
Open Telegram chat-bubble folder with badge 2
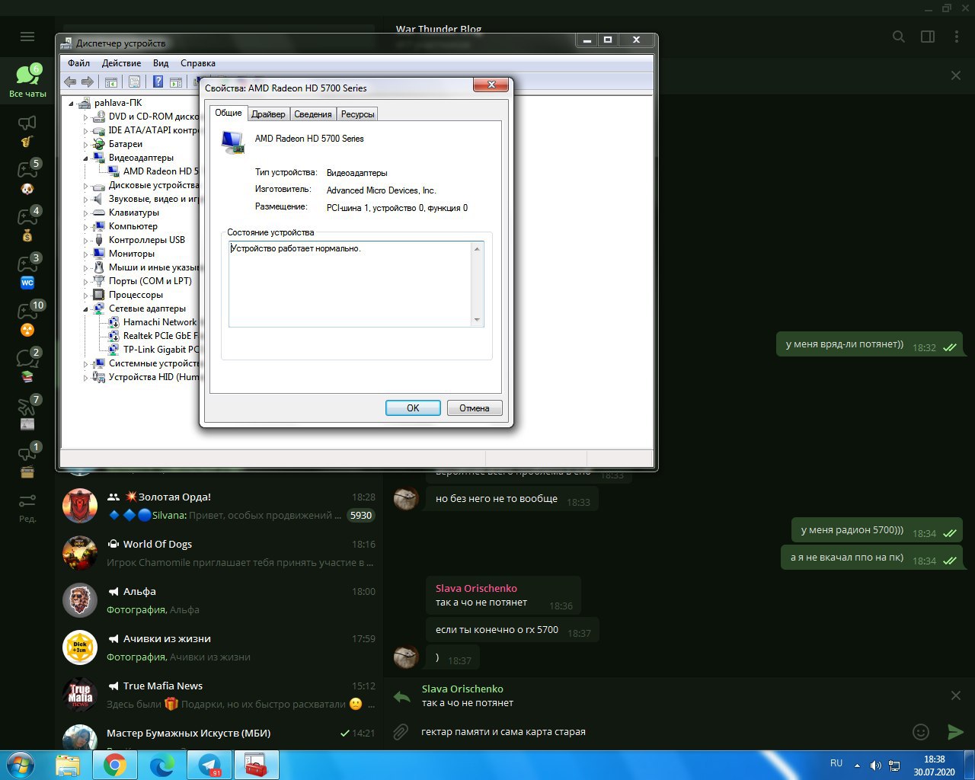coord(27,367)
